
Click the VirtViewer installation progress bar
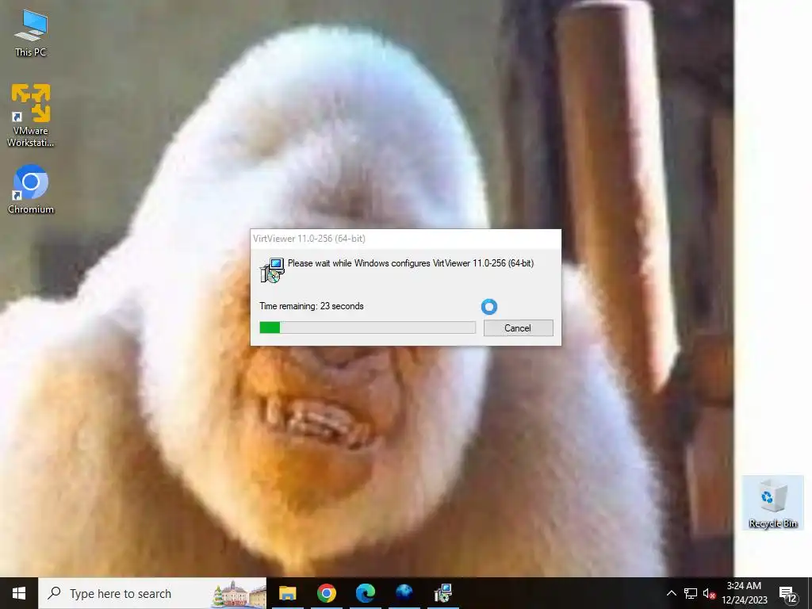tap(367, 327)
